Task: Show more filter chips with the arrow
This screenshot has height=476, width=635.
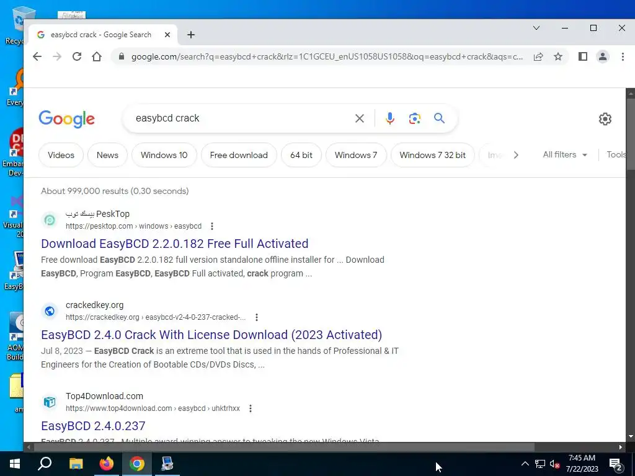Action: point(515,155)
